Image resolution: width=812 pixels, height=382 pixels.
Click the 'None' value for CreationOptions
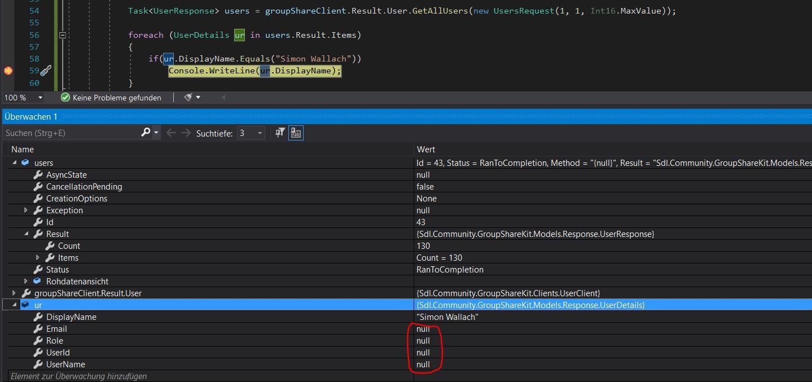tap(427, 199)
